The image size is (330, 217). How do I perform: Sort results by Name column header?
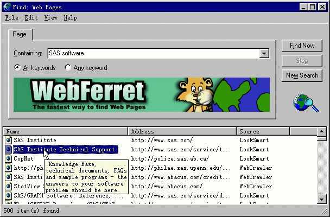click(65, 131)
